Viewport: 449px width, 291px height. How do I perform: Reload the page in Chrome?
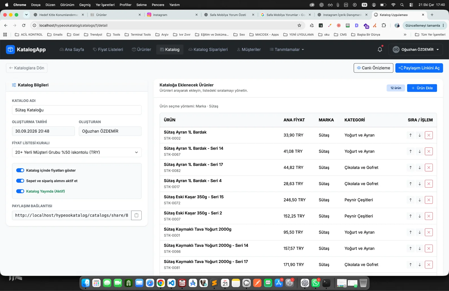click(x=24, y=25)
